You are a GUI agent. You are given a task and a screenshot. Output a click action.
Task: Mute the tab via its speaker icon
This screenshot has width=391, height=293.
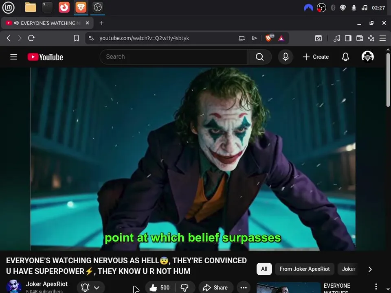coord(16,23)
